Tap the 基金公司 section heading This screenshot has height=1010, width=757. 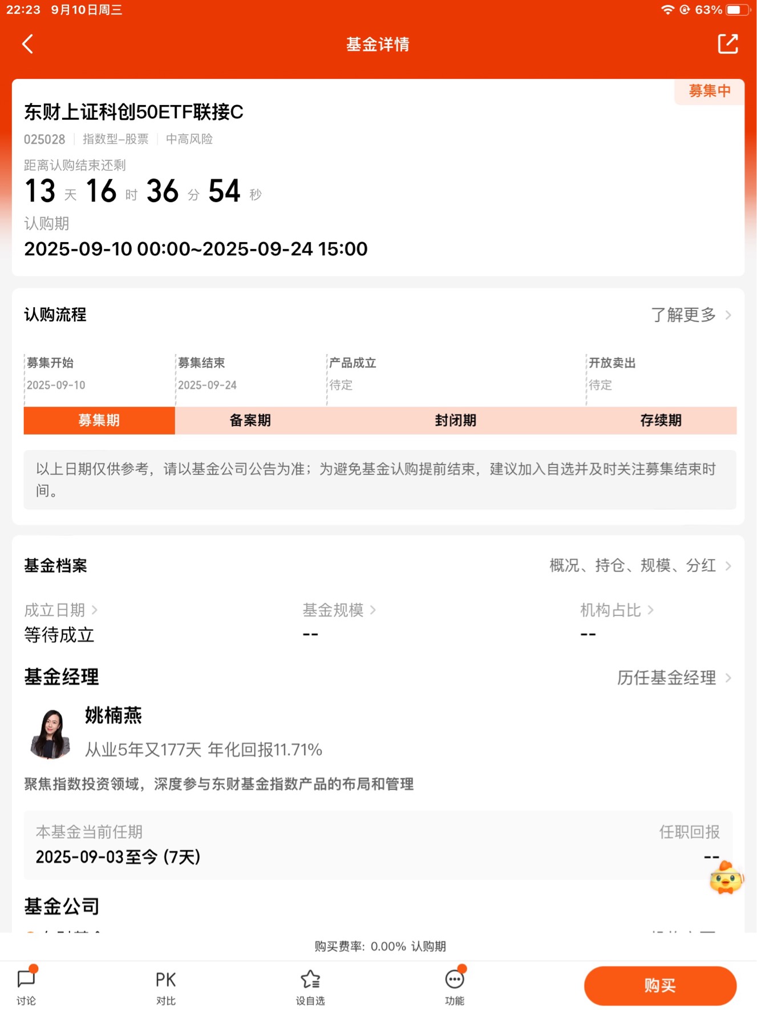pos(62,906)
